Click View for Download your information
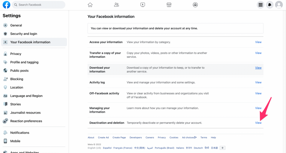 click(x=258, y=68)
